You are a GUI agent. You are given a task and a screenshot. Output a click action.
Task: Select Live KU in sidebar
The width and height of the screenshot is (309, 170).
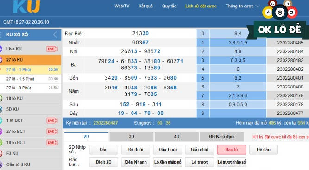(x=31, y=49)
